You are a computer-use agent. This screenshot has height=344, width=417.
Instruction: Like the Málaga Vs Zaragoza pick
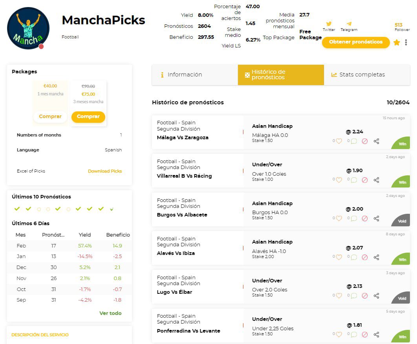coord(339,141)
